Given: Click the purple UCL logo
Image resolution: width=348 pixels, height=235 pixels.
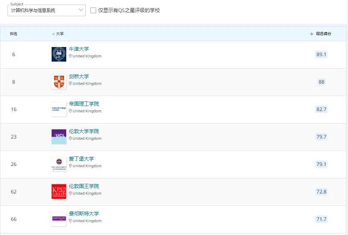Looking at the screenshot, I should coord(59,137).
